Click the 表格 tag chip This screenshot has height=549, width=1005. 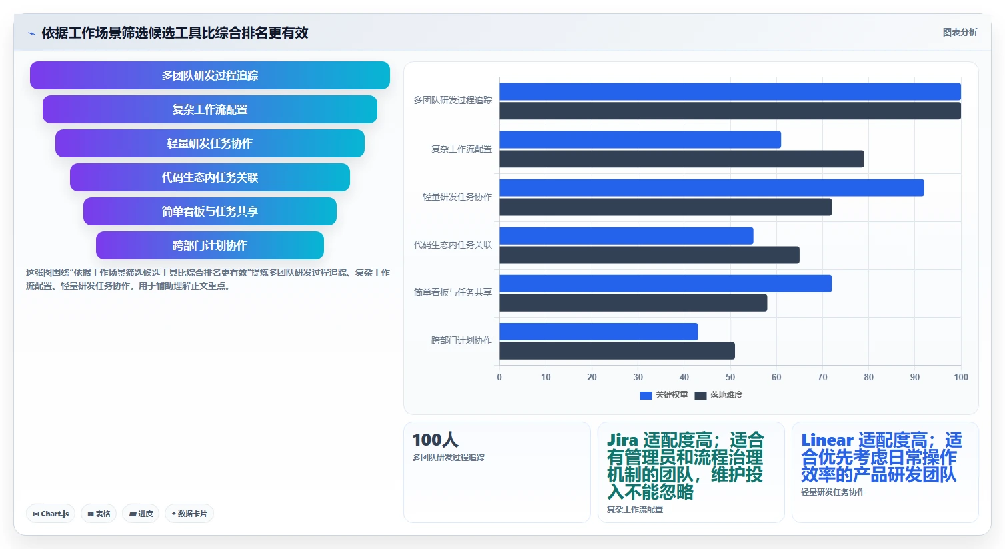click(x=99, y=514)
